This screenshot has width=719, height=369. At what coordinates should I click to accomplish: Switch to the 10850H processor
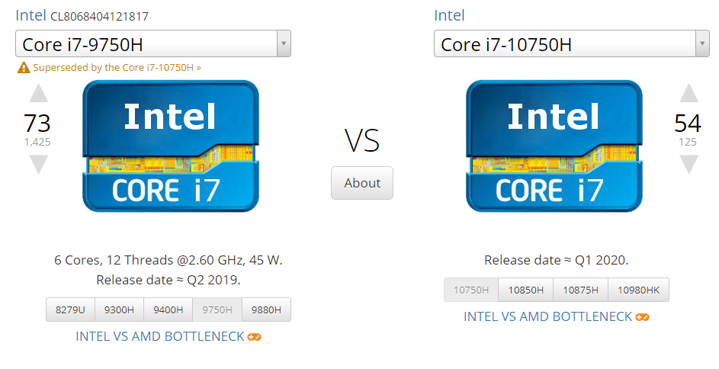(x=526, y=290)
